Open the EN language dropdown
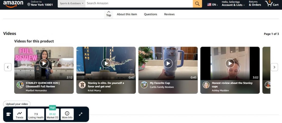This screenshot has width=282, height=123. click(x=215, y=5)
